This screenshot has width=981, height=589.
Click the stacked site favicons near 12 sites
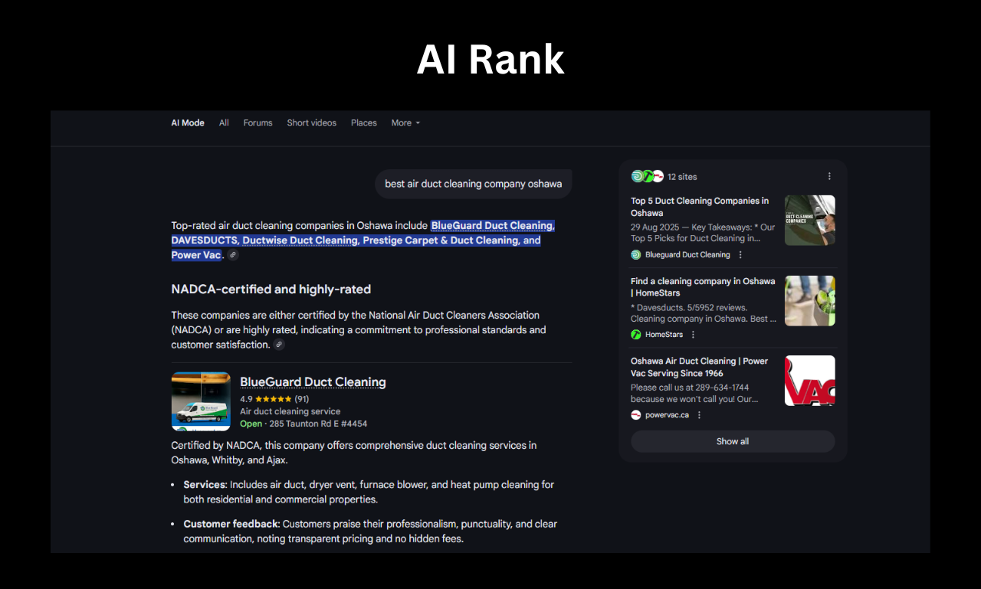point(647,176)
